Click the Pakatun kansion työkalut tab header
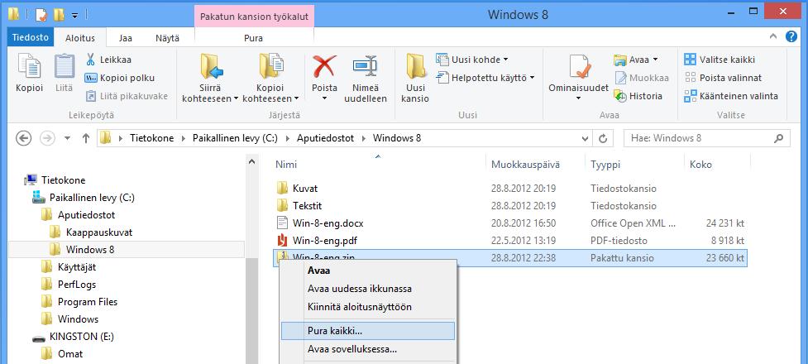This screenshot has height=364, width=808. point(254,17)
